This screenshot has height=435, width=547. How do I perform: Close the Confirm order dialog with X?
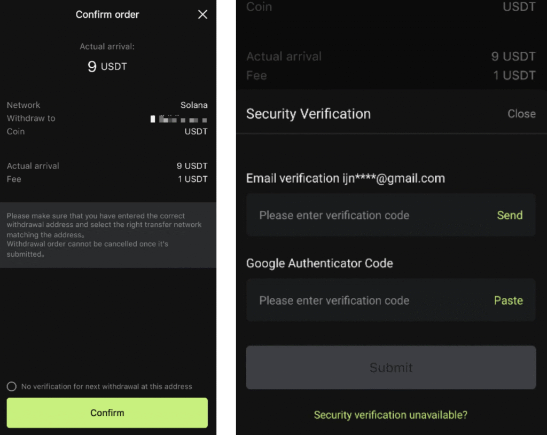pyautogui.click(x=202, y=14)
